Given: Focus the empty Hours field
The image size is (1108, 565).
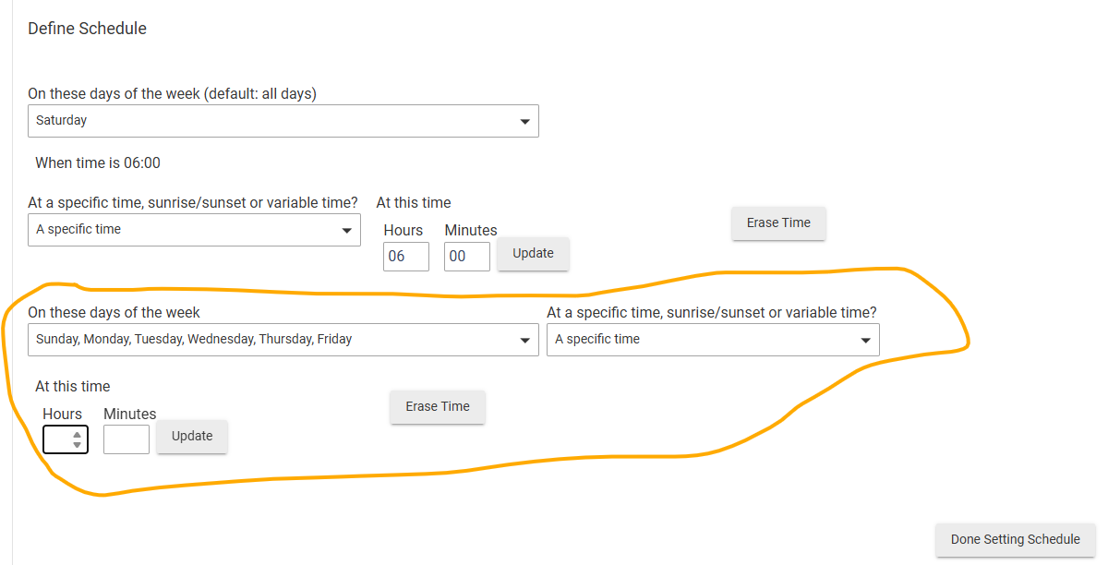Looking at the screenshot, I should click(57, 439).
